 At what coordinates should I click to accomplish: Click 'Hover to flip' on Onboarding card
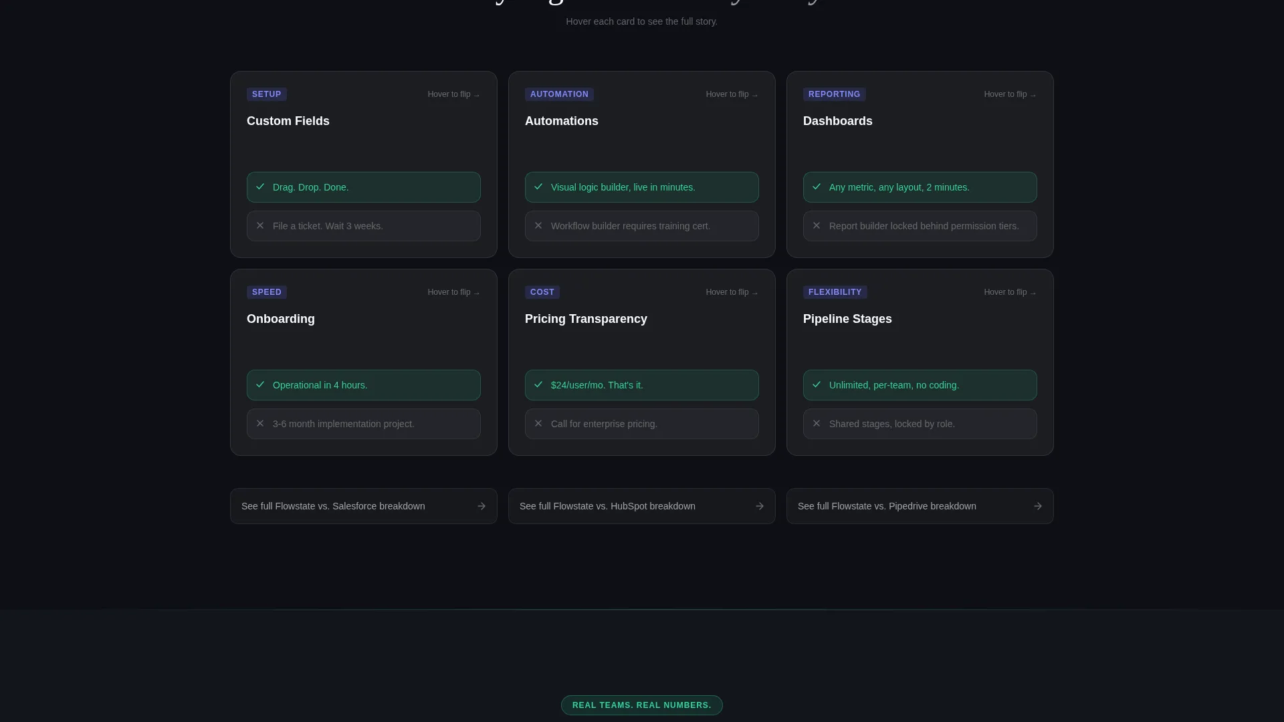click(x=454, y=292)
